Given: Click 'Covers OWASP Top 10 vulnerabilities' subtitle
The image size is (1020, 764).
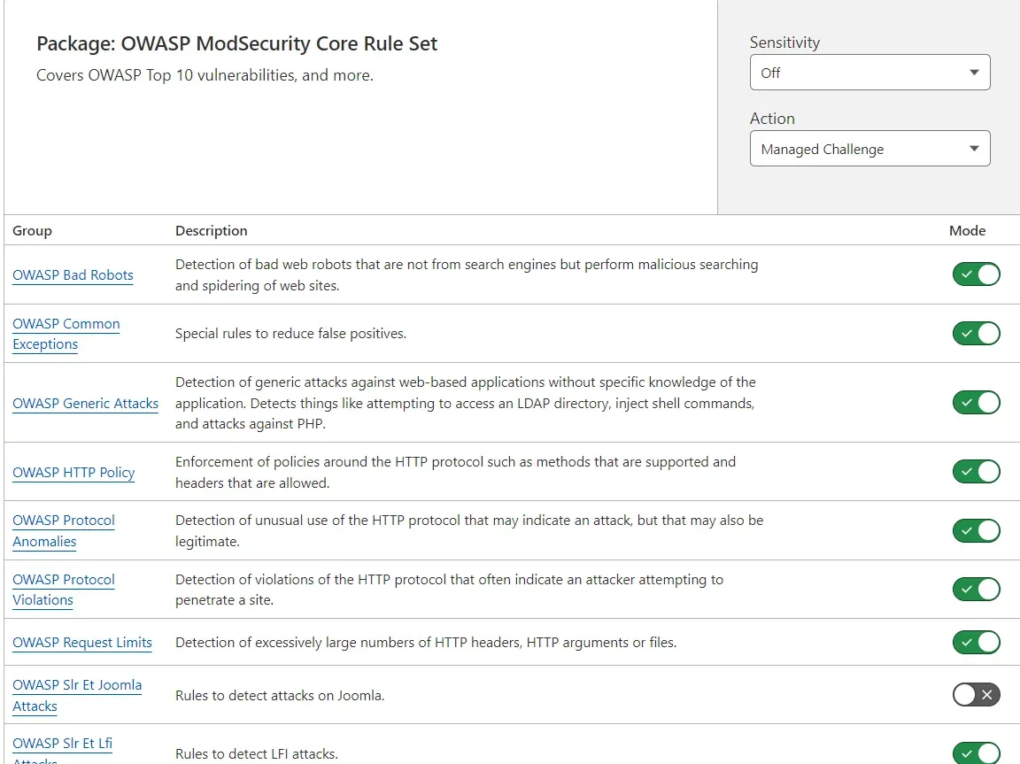Looking at the screenshot, I should (205, 75).
